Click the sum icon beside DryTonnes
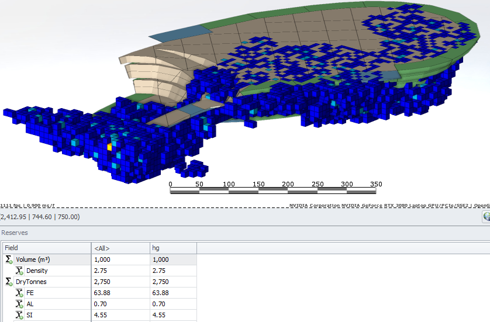The image size is (490, 322). pos(9,282)
